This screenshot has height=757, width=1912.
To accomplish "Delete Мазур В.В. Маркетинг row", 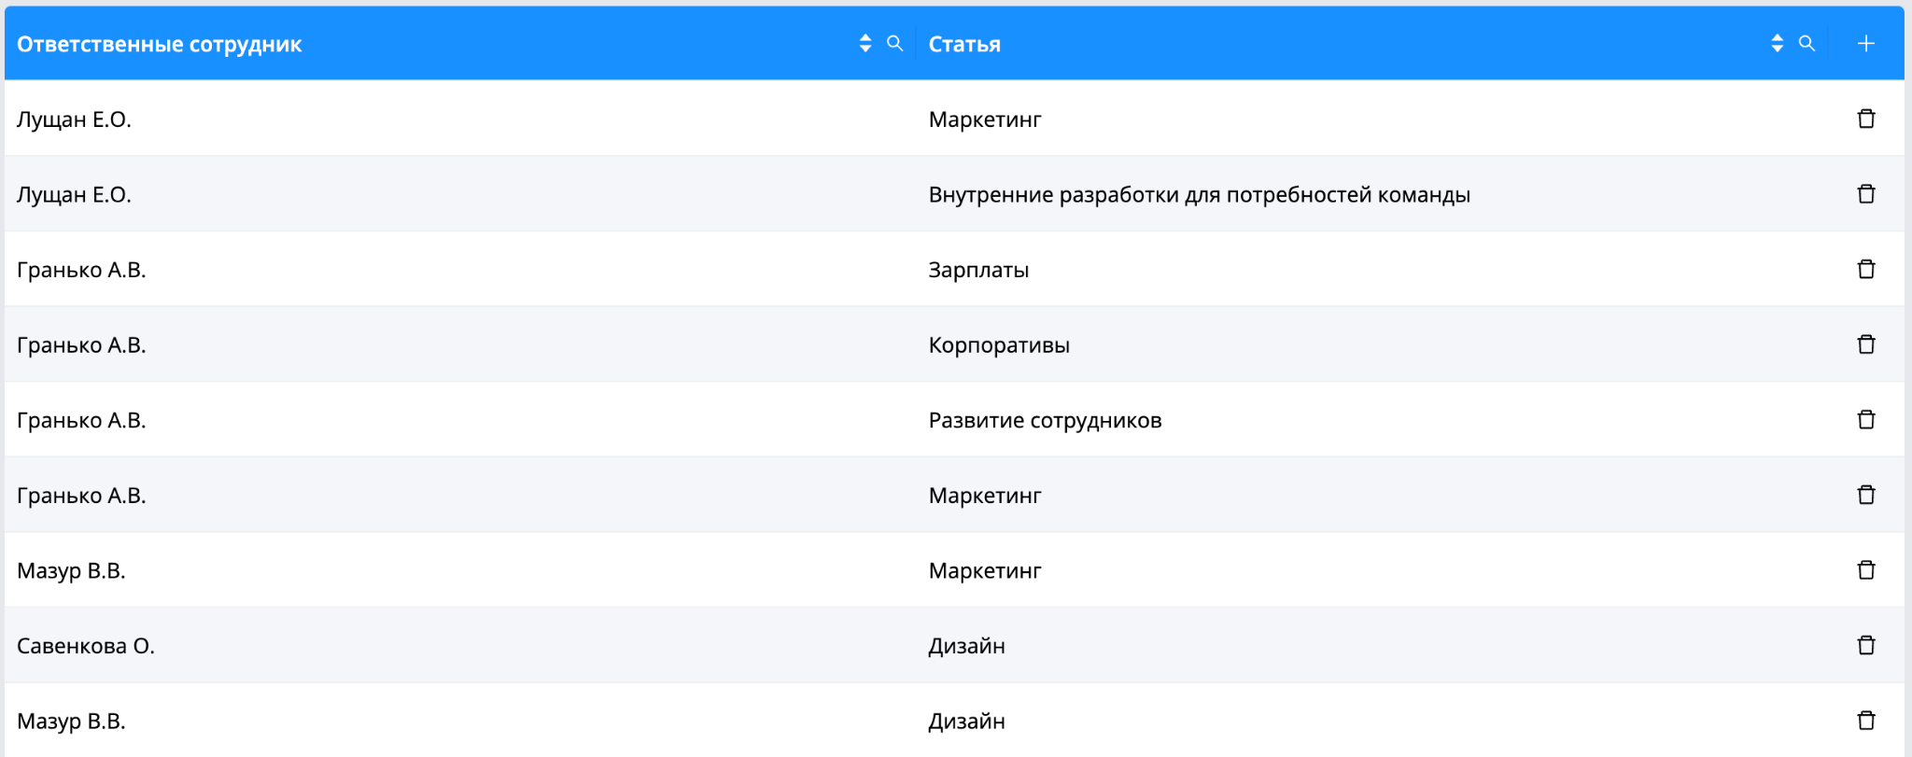I will pos(1865,570).
